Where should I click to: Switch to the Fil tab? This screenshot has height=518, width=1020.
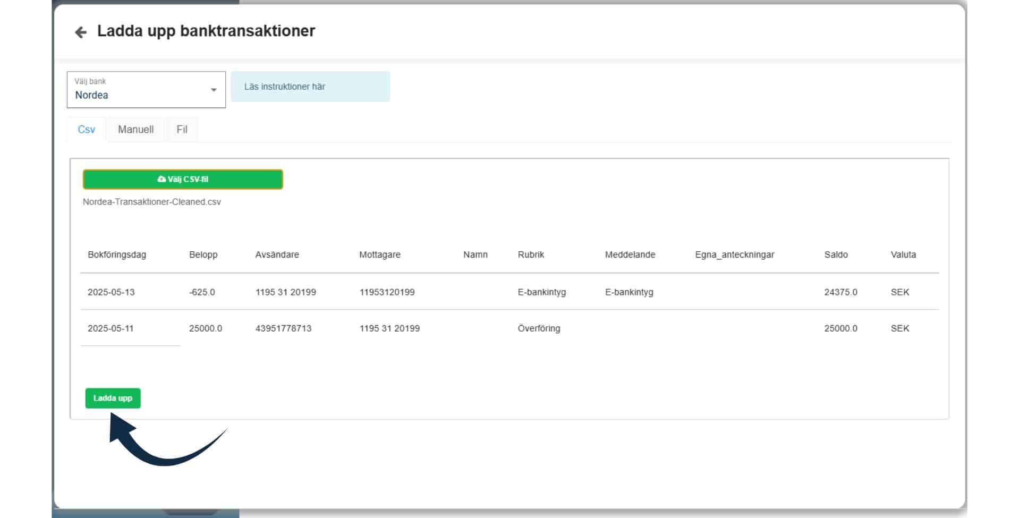click(182, 130)
